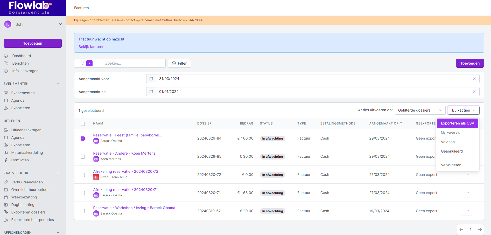Go to next page arrow

click(x=480, y=230)
